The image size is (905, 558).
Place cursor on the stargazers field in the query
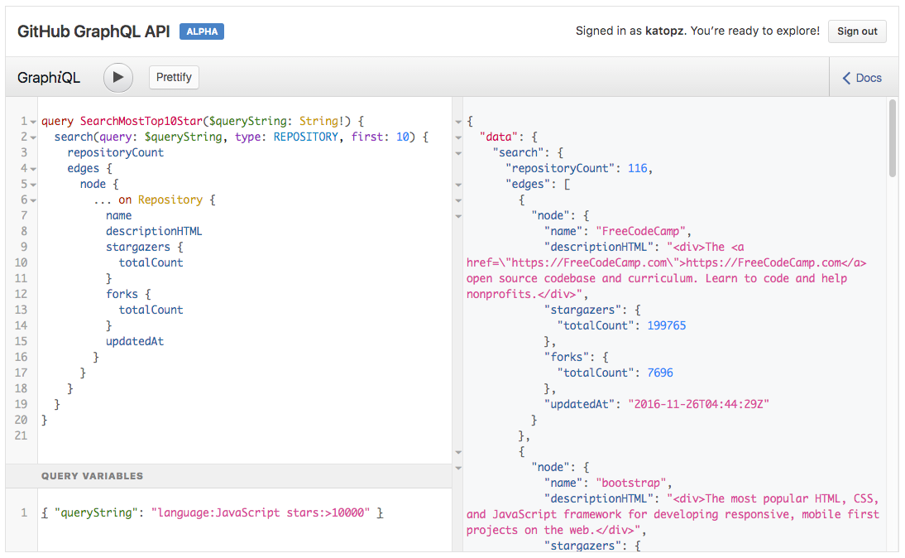coord(138,247)
